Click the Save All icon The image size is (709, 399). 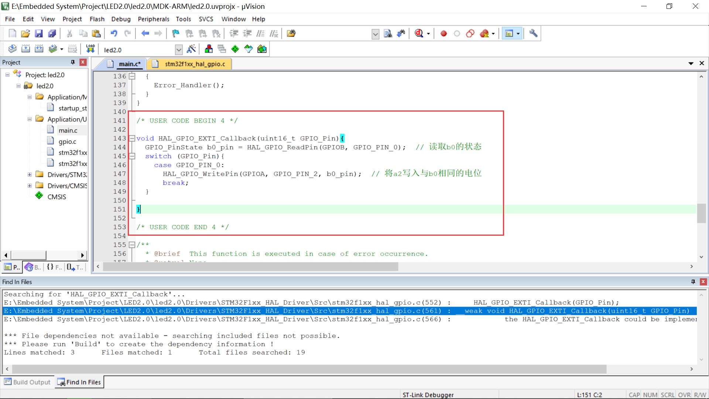(52, 34)
